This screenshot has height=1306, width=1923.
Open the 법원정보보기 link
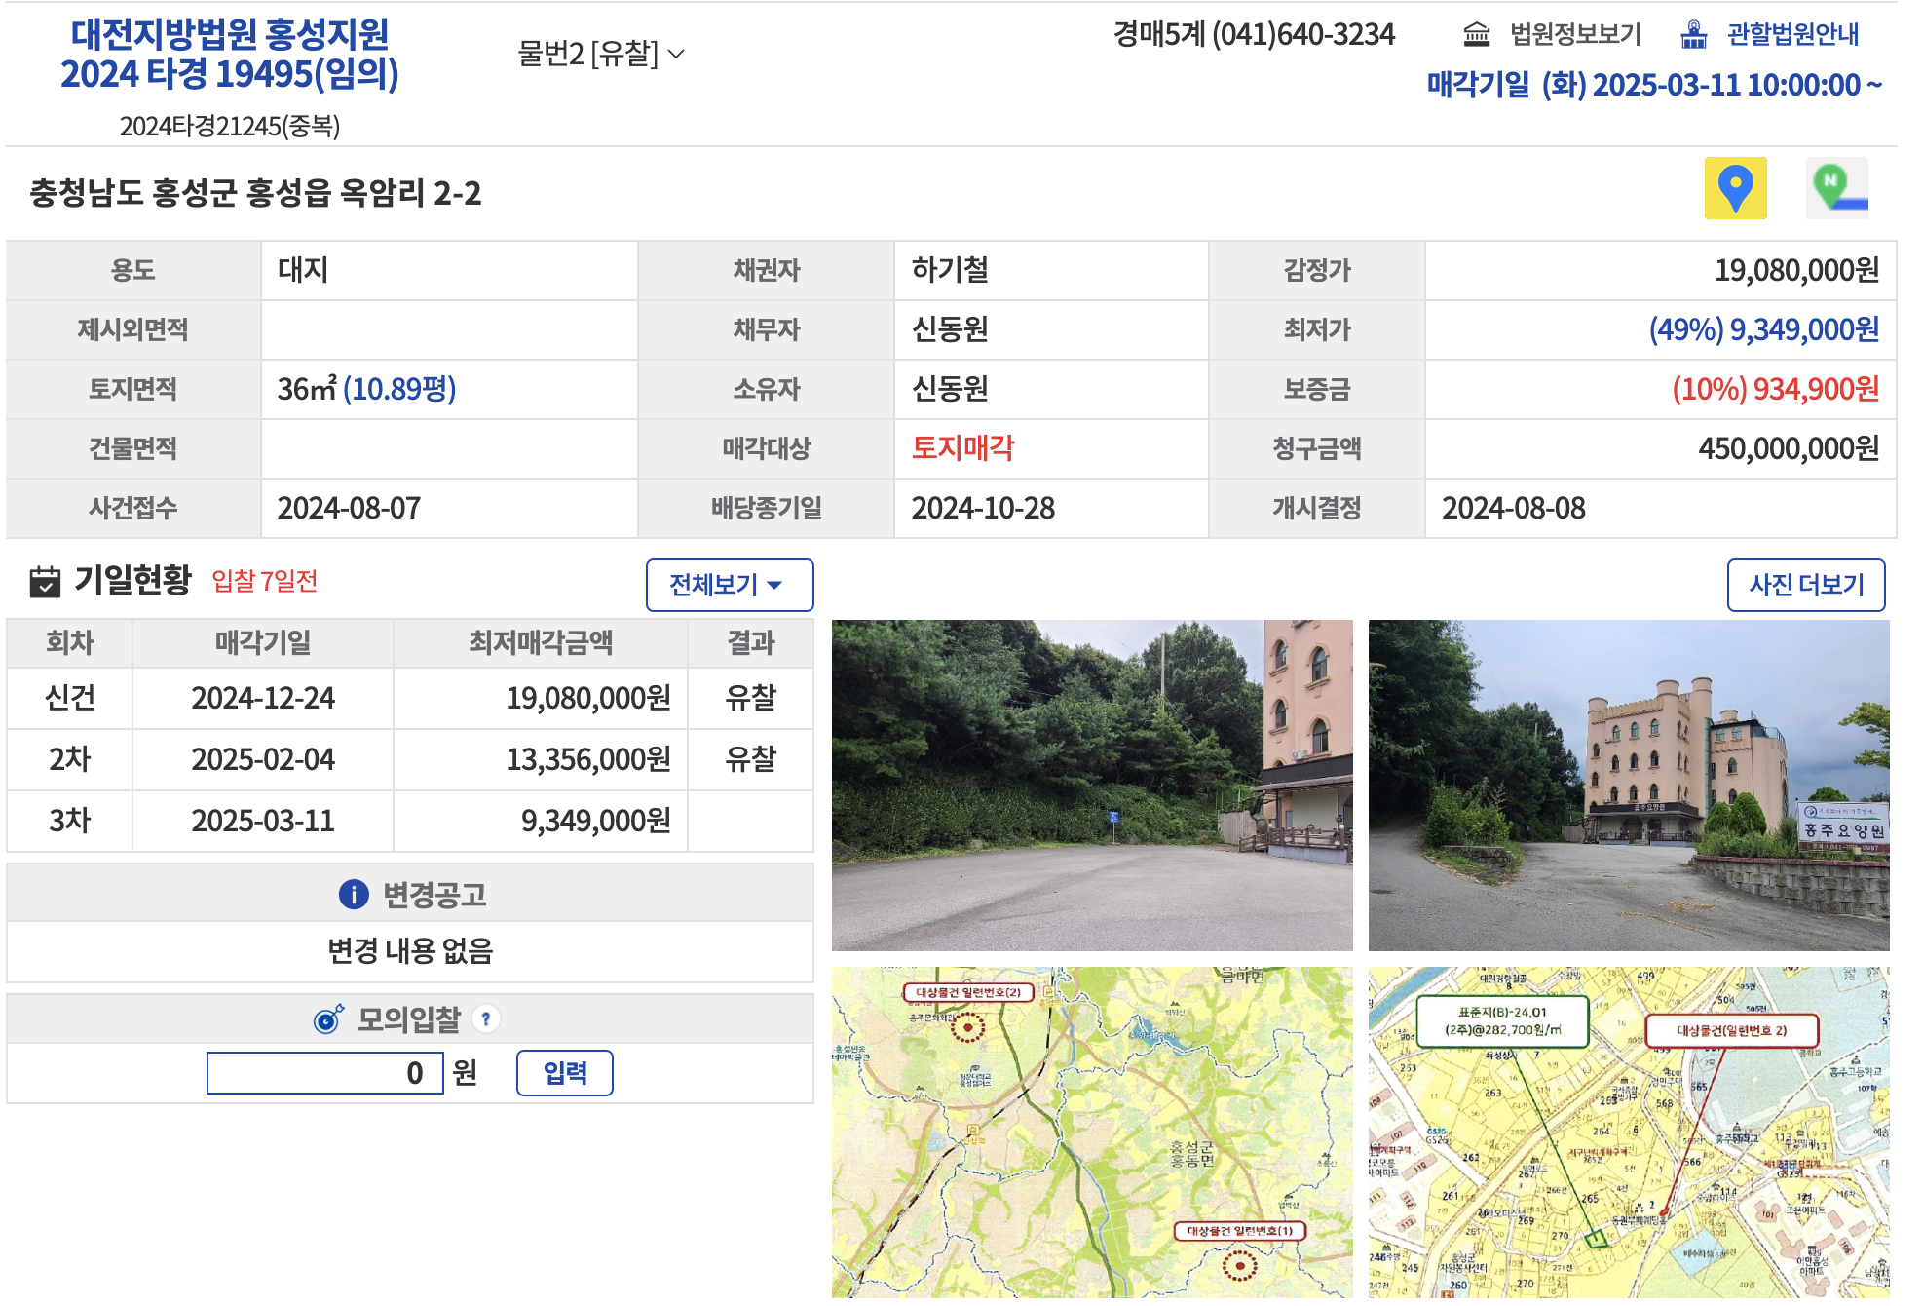point(1575,35)
